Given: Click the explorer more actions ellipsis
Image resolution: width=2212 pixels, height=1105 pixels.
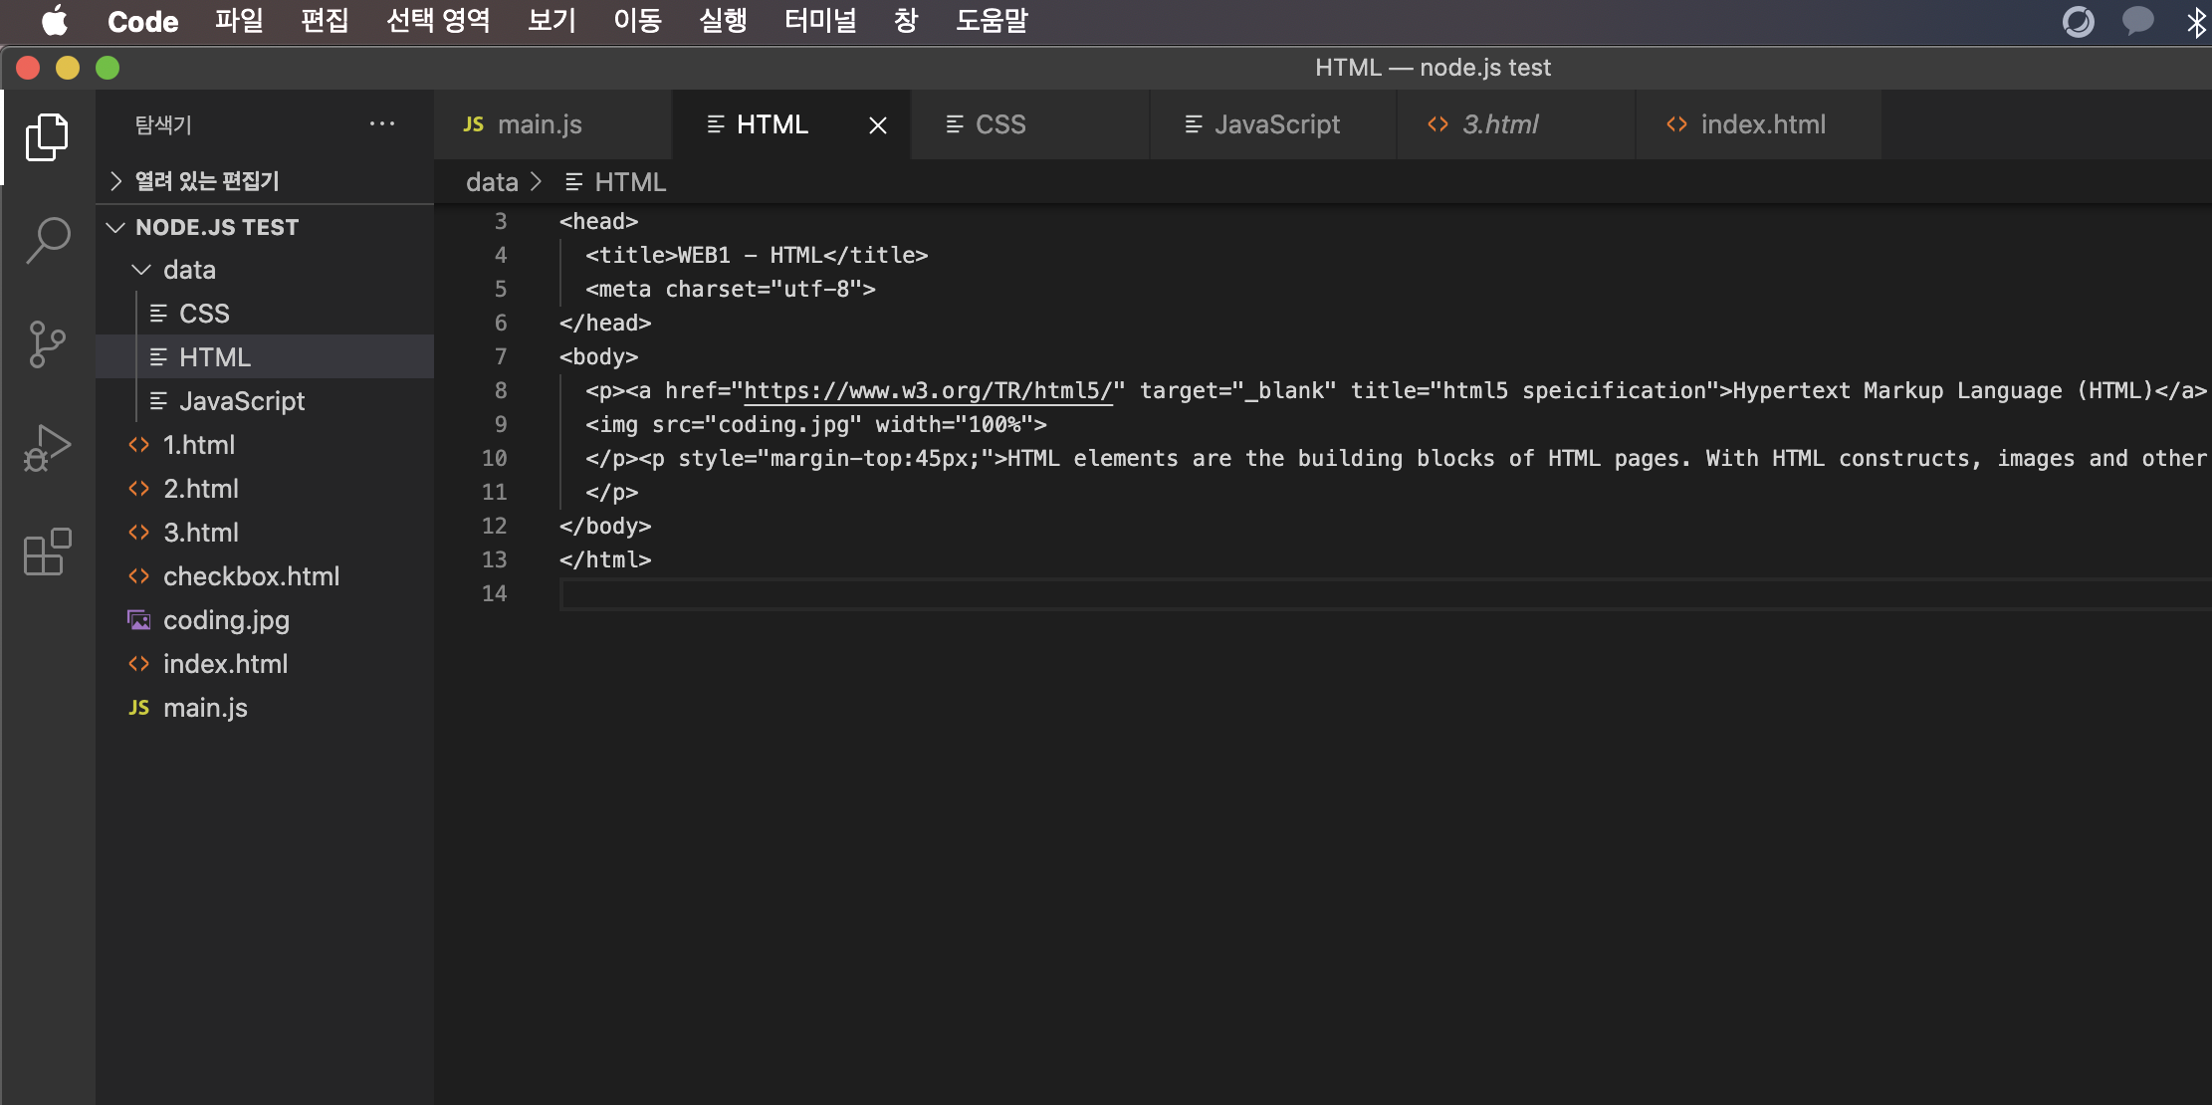Looking at the screenshot, I should tap(382, 124).
